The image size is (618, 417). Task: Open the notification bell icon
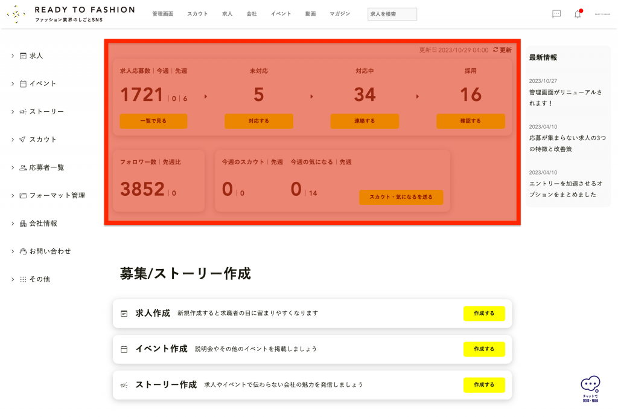[x=578, y=14]
